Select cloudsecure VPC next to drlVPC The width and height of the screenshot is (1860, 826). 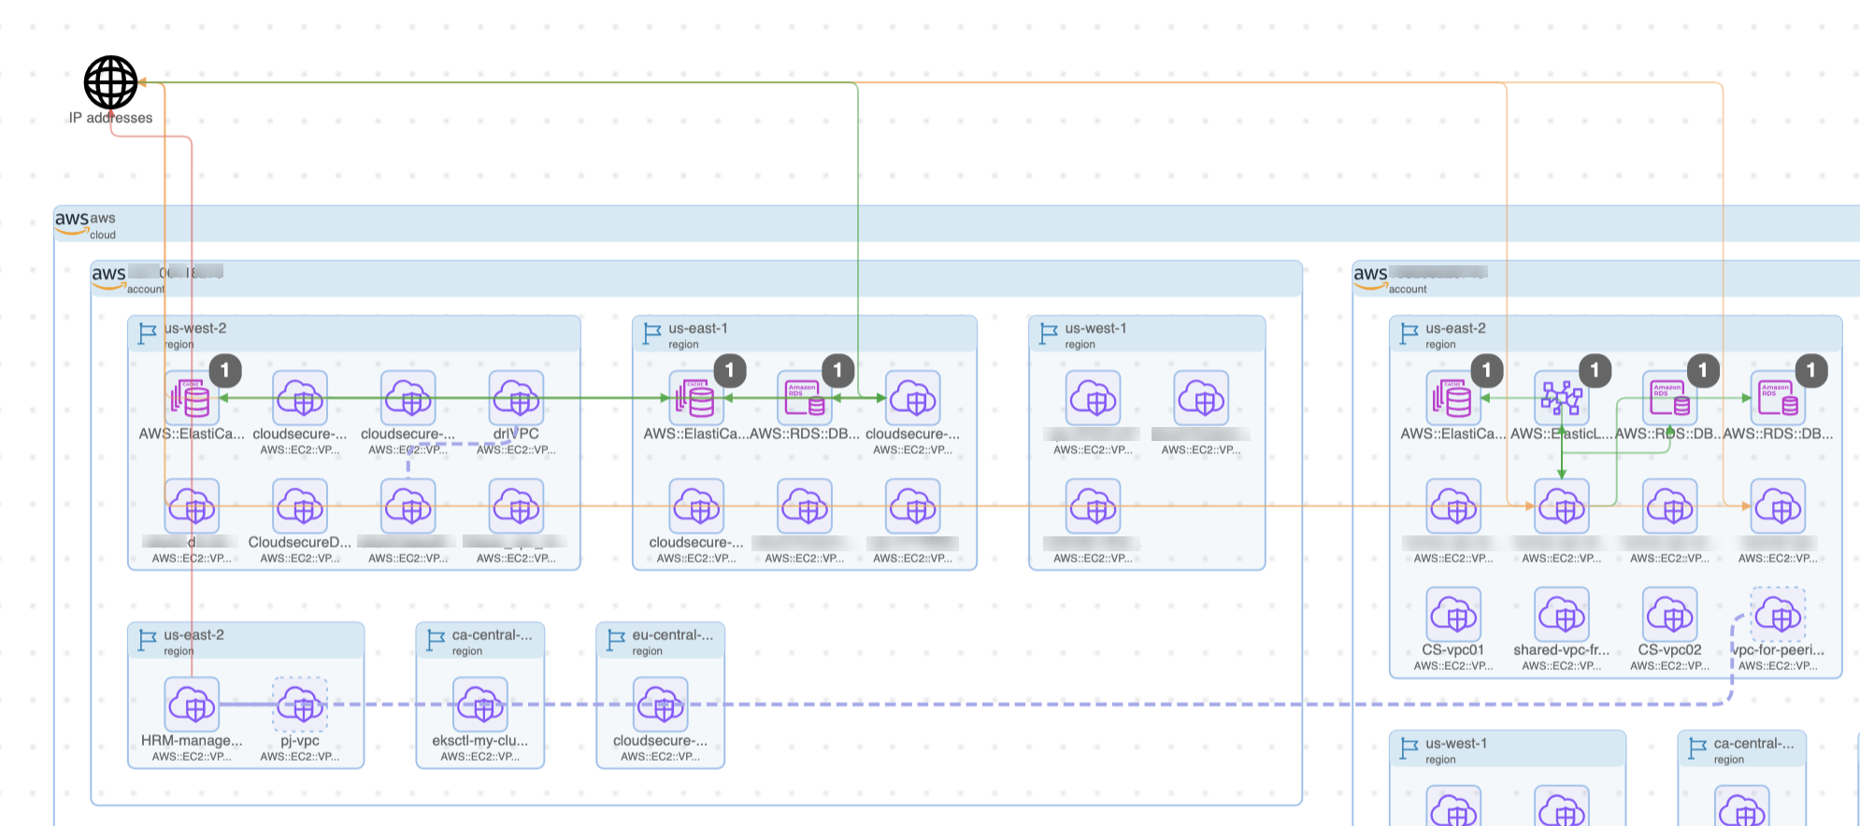click(408, 398)
